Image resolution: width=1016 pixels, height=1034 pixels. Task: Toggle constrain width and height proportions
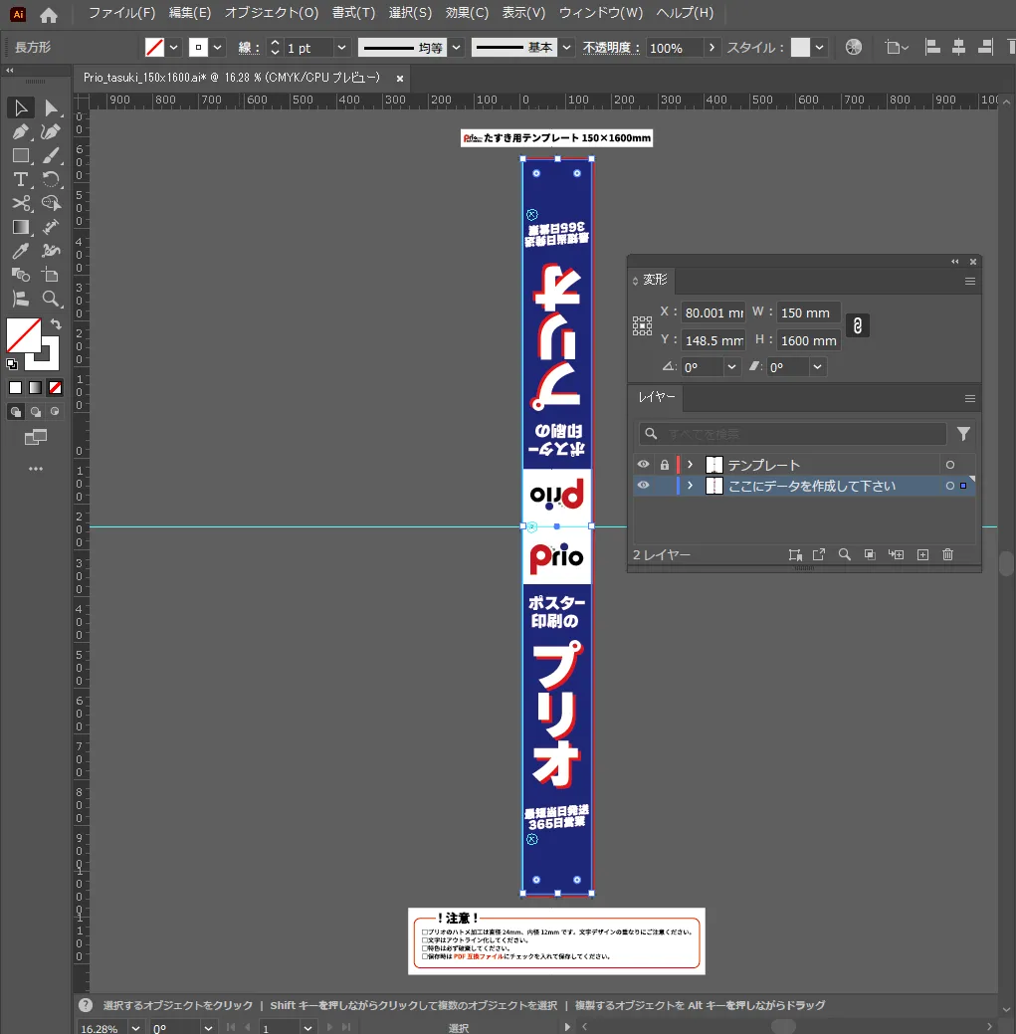[x=857, y=325]
